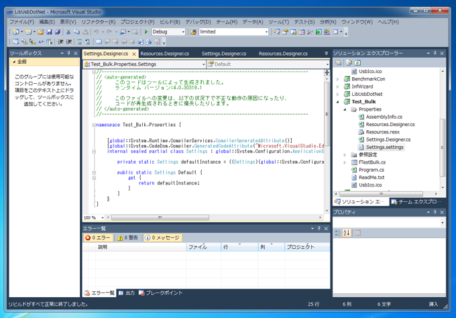Open the Properties Window toolbar icon
456x318 pixels.
coord(285,32)
